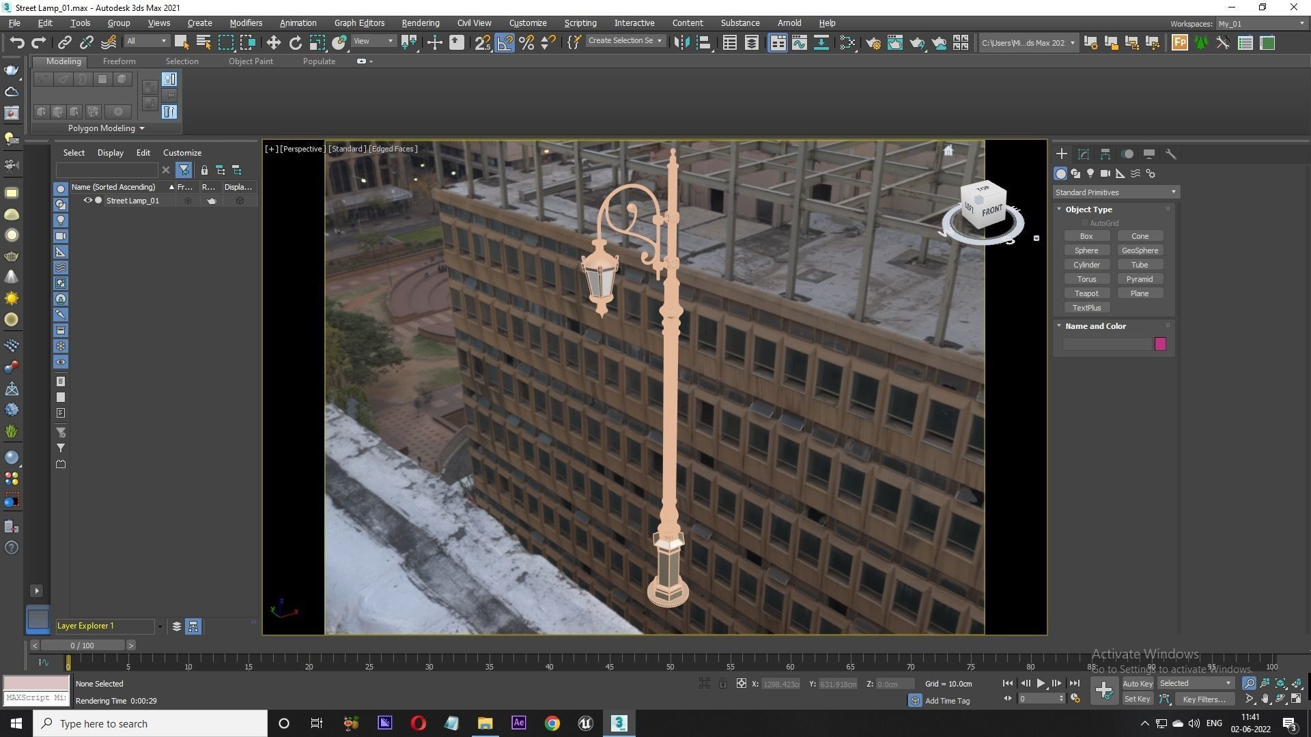
Task: Toggle Auto Key animation mode
Action: tap(1137, 683)
